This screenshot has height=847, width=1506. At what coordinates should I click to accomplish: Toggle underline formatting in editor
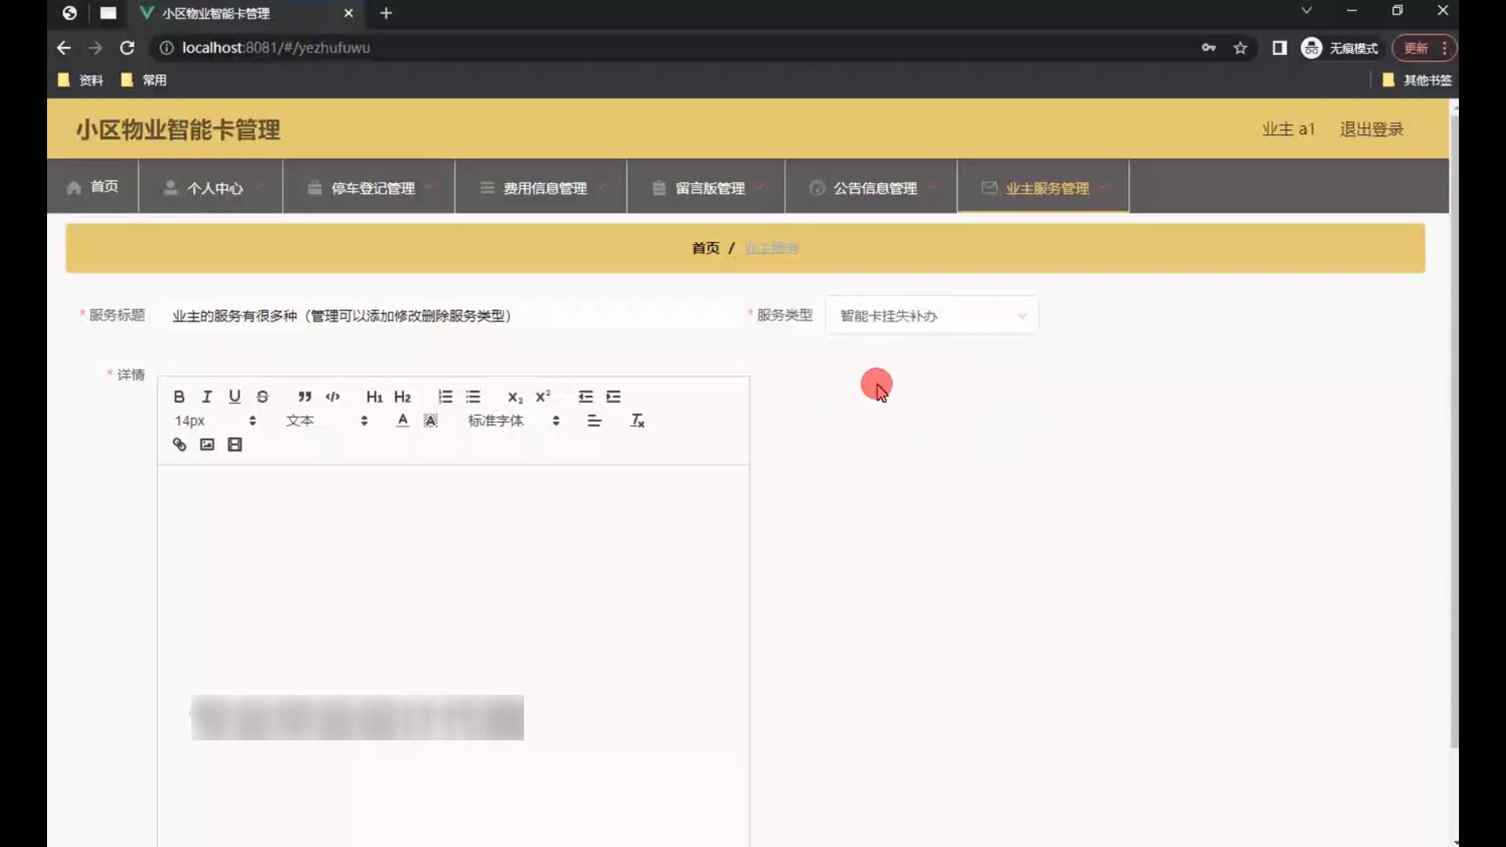point(235,397)
